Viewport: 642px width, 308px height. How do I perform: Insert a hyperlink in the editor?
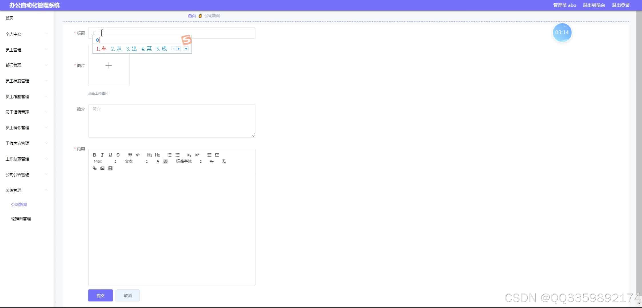tap(95, 168)
